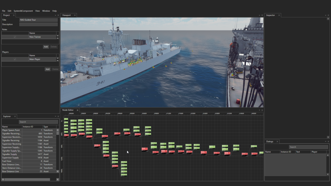Close the Dialogs tab via its X icon
This screenshot has height=186, width=331.
277,141
